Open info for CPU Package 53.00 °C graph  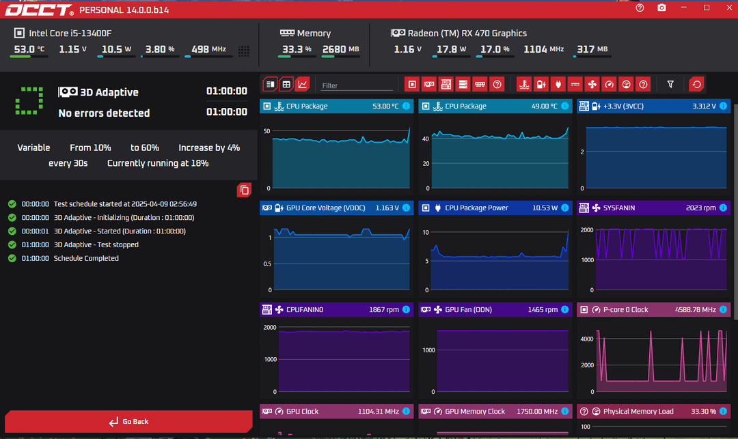tap(406, 107)
